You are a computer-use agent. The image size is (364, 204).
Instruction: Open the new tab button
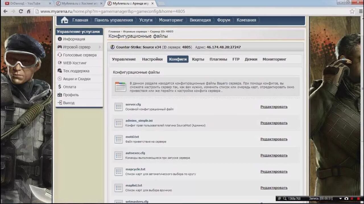click(161, 4)
